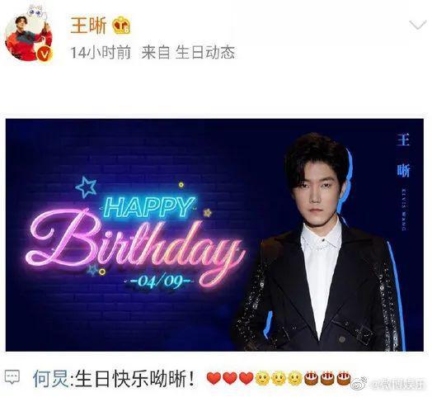Viewport: 432px width, 397px height.
Task: Click the blue neon star in the banner
Action: coord(87,187)
